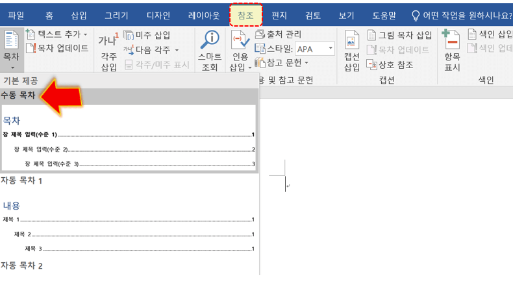
Task: Select the 참조 tab
Action: pos(245,16)
